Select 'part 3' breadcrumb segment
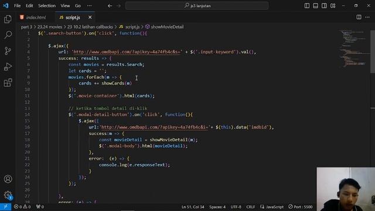The image size is (375, 211). tap(26, 27)
